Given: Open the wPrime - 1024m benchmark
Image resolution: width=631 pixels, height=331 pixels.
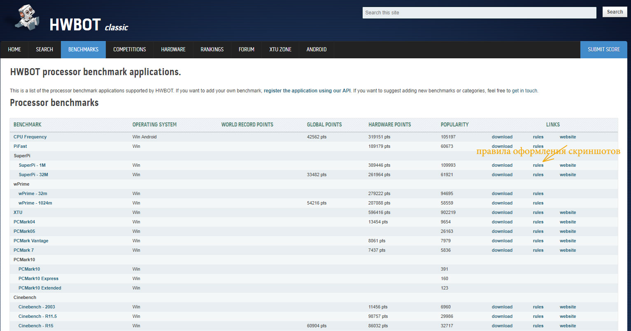Looking at the screenshot, I should (x=35, y=203).
